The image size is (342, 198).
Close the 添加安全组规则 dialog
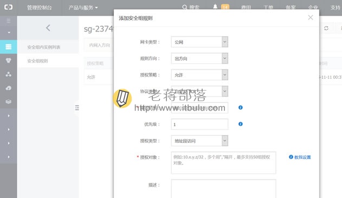point(311,17)
